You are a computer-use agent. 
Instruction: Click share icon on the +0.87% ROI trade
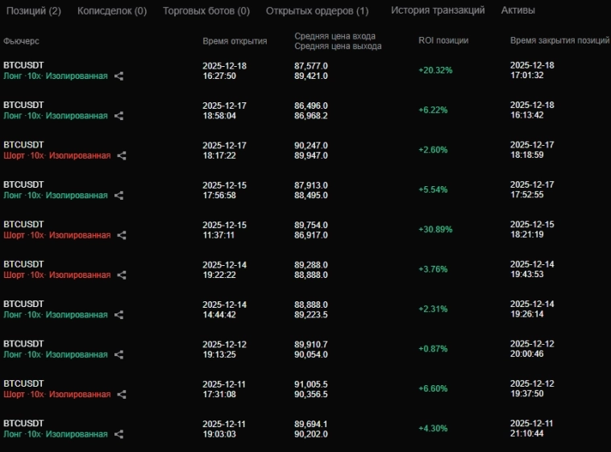tap(119, 355)
